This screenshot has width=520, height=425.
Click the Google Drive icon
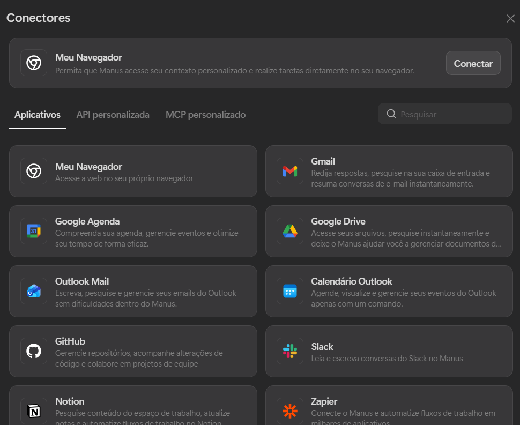(x=290, y=231)
